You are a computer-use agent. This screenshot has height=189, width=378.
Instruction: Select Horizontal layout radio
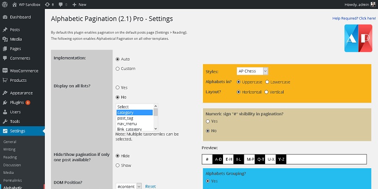click(239, 92)
